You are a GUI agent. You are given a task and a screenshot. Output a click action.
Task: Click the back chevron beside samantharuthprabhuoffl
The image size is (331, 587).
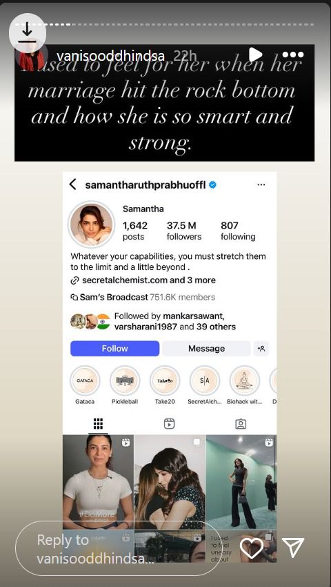pyautogui.click(x=73, y=184)
